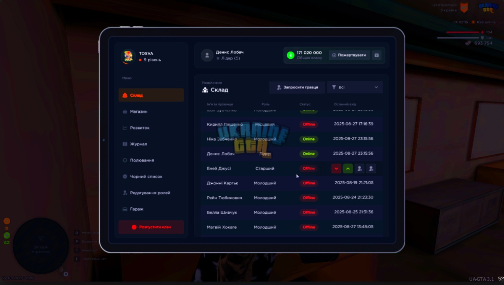The image size is (504, 285).
Task: Click the 9 рівень level label
Action: pyautogui.click(x=152, y=60)
